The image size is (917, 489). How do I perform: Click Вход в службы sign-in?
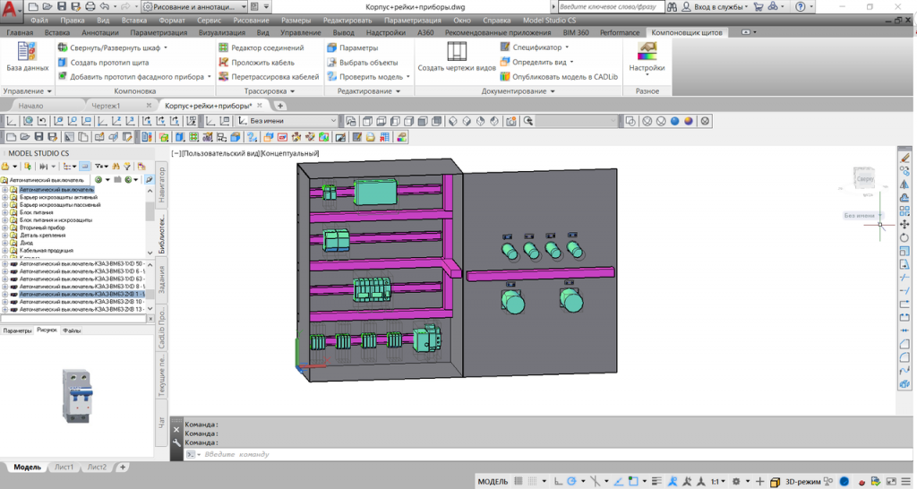point(715,7)
